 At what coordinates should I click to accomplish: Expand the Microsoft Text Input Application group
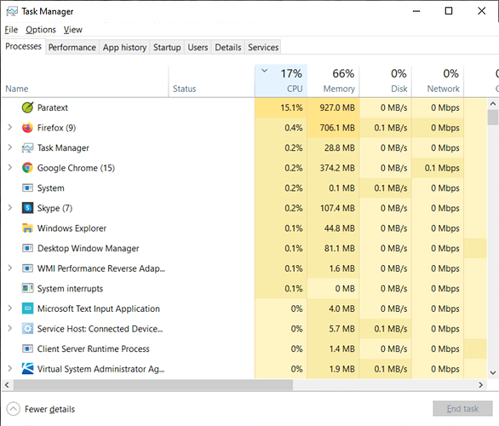tap(10, 308)
